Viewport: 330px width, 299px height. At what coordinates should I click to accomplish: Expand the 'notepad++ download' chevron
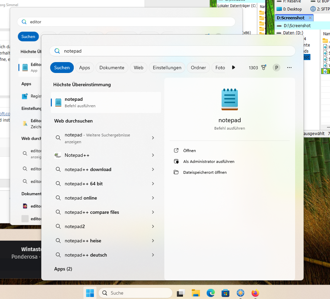[153, 170]
